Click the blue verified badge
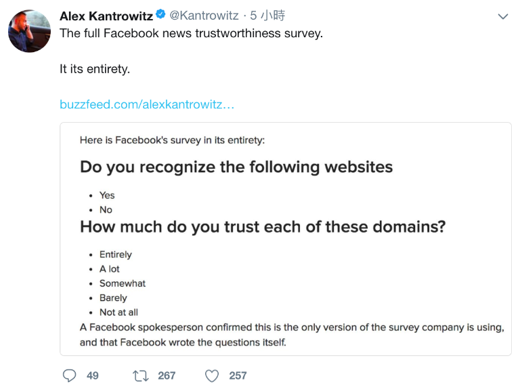Image resolution: width=520 pixels, height=389 pixels. pos(160,16)
